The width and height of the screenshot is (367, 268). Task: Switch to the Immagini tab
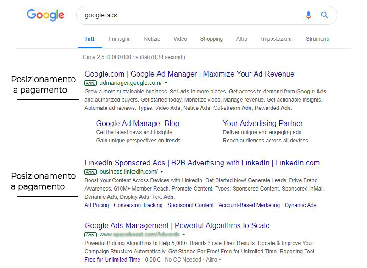[120, 39]
